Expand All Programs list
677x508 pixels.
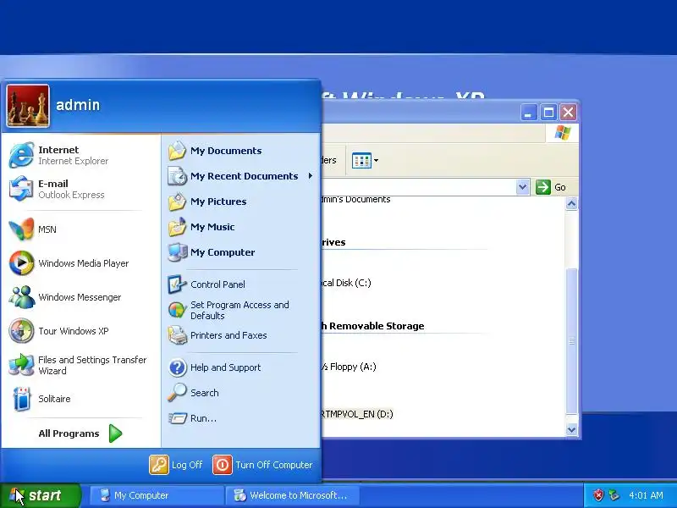click(80, 433)
